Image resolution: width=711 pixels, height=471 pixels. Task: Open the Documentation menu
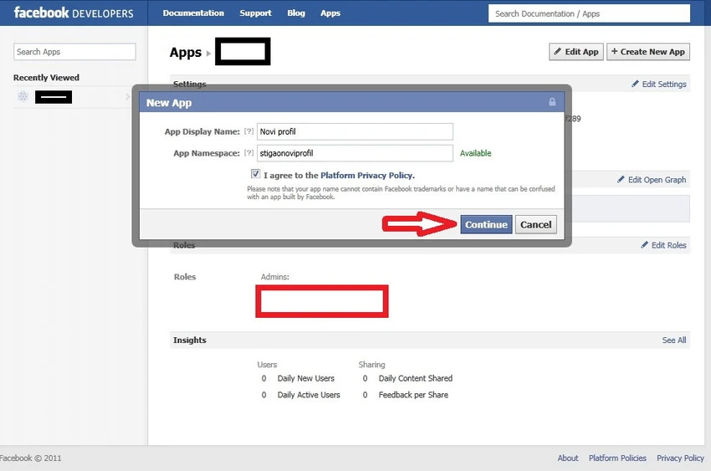(193, 13)
